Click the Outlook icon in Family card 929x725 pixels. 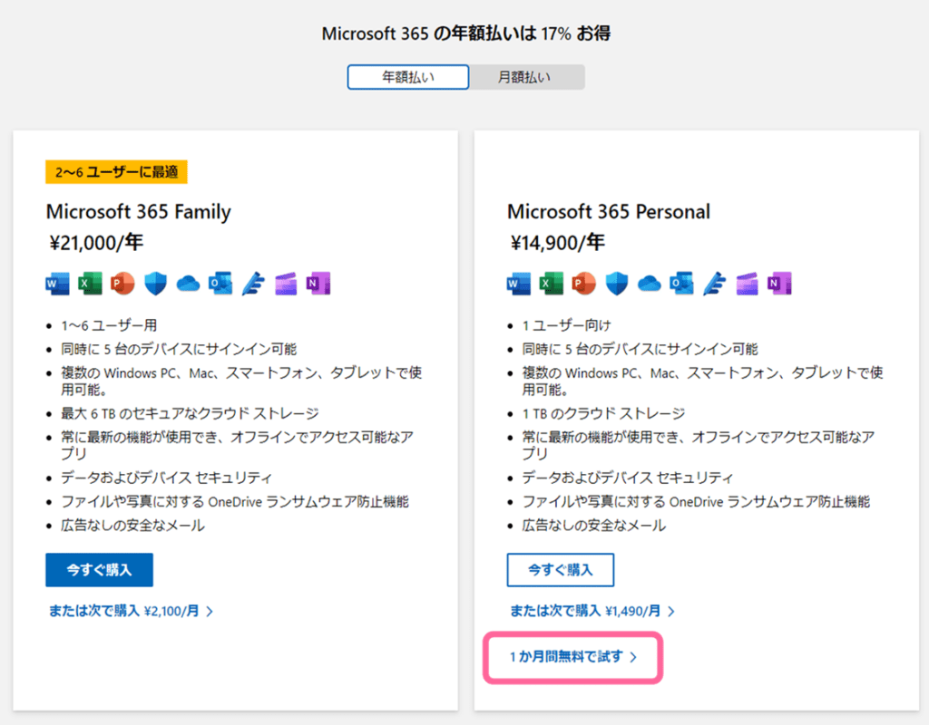(x=220, y=284)
